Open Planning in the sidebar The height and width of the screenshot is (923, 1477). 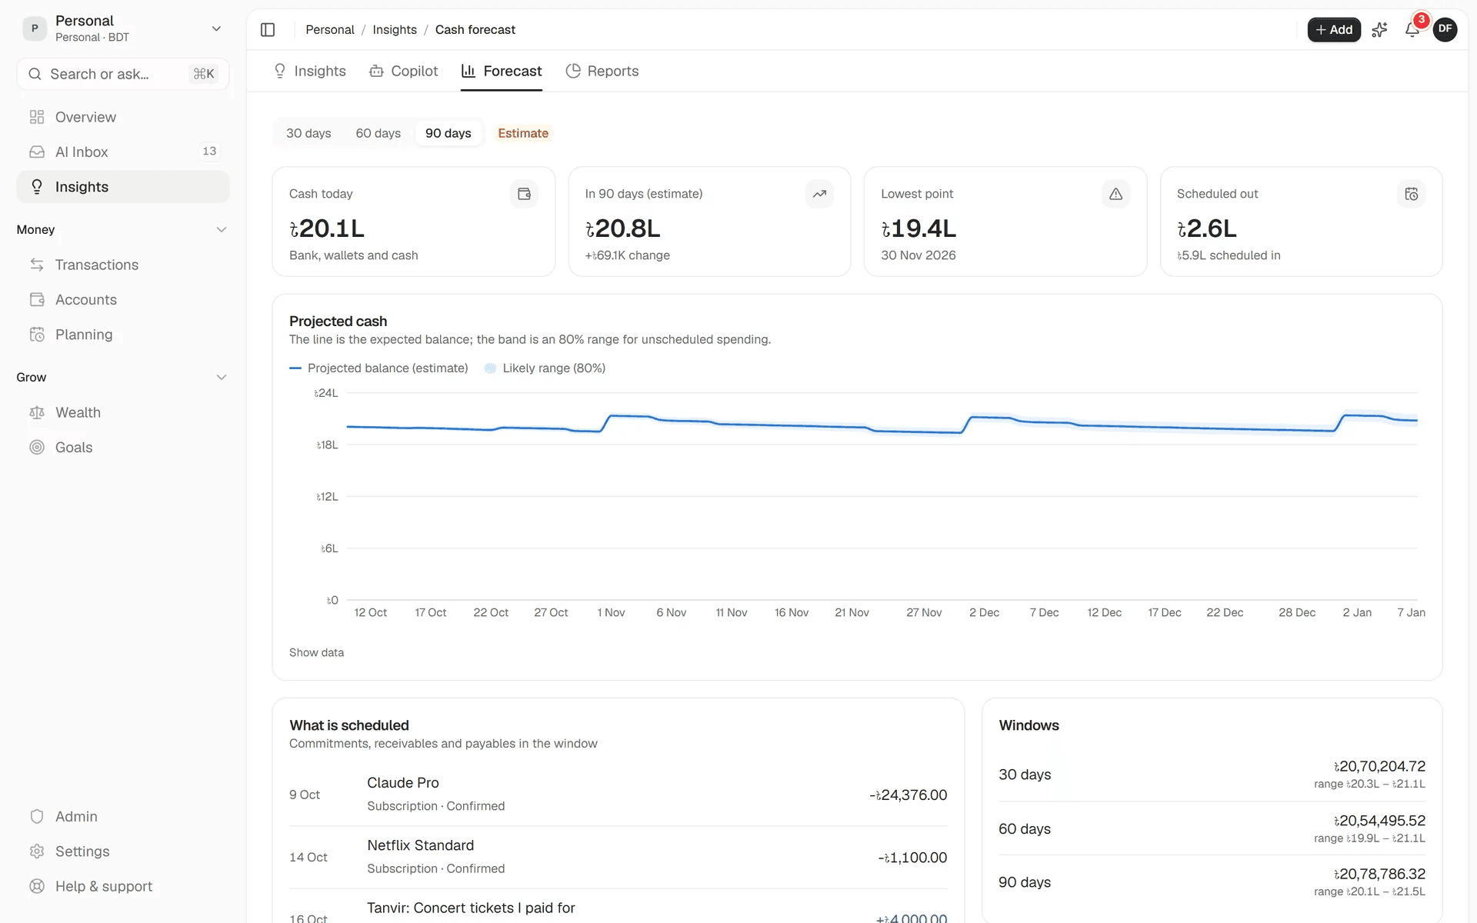pos(123,335)
